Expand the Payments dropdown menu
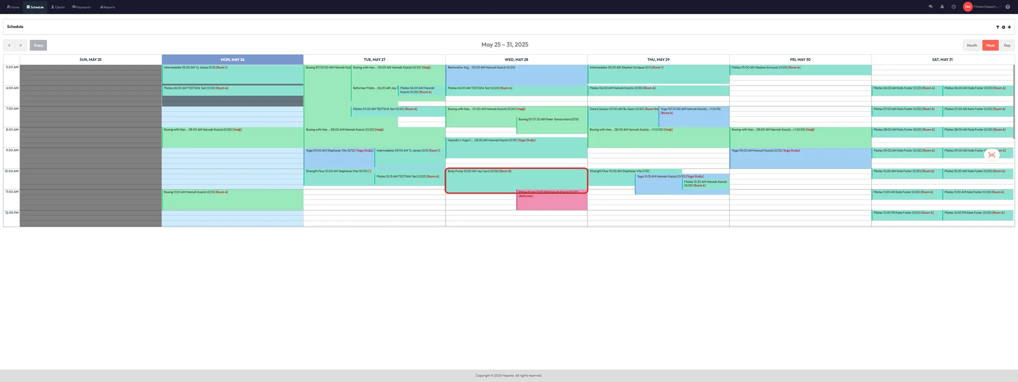The image size is (1018, 382). point(83,7)
